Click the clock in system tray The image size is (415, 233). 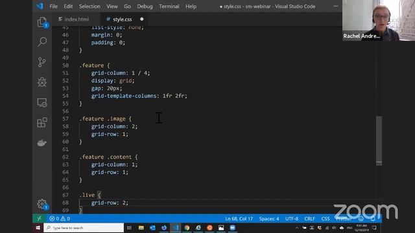362,228
